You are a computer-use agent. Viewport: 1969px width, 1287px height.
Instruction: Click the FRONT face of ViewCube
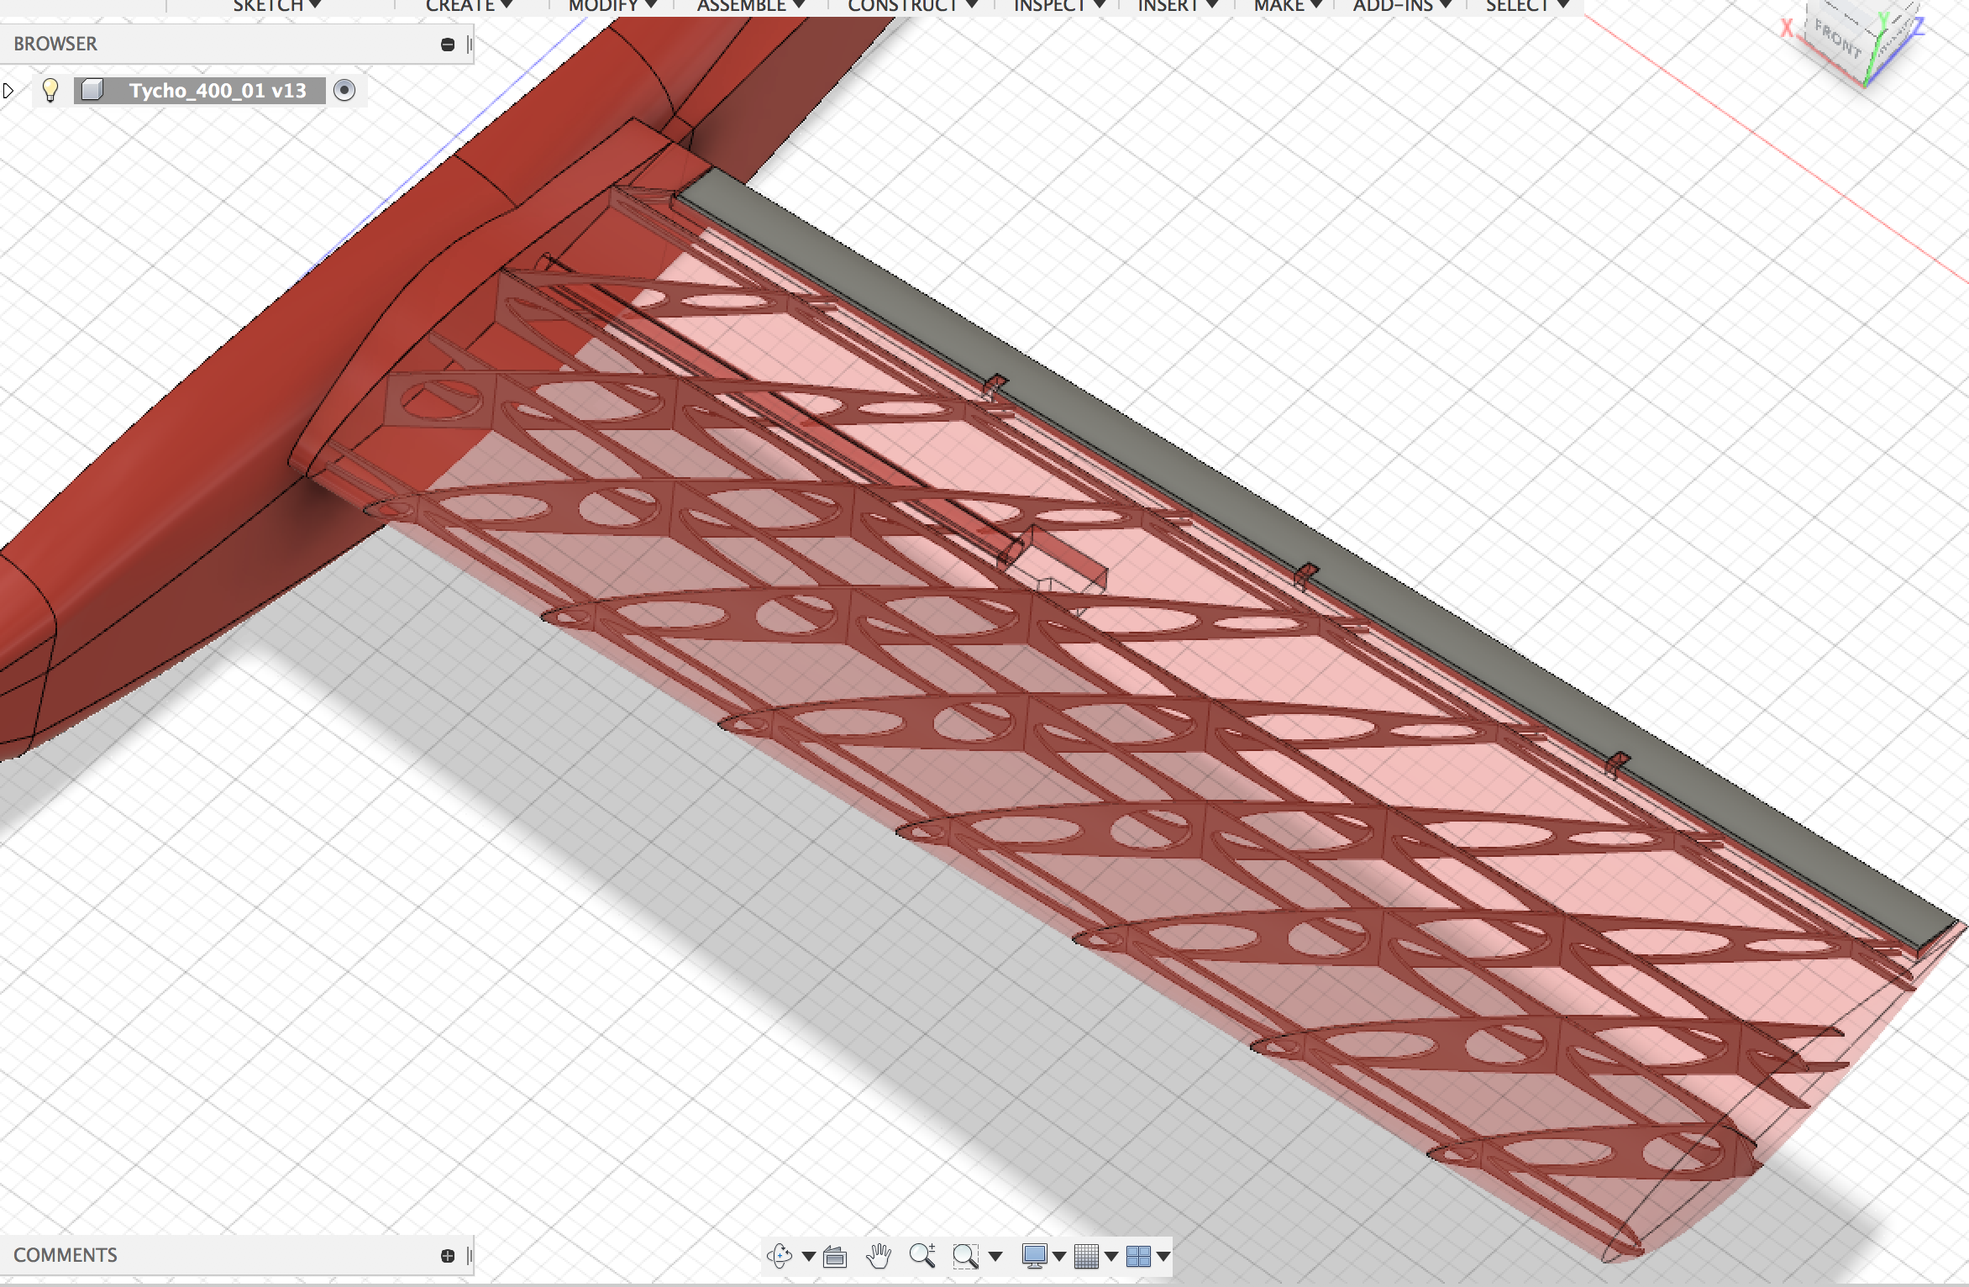(x=1839, y=39)
